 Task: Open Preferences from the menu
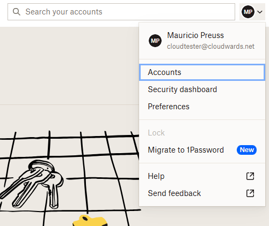(x=202, y=107)
